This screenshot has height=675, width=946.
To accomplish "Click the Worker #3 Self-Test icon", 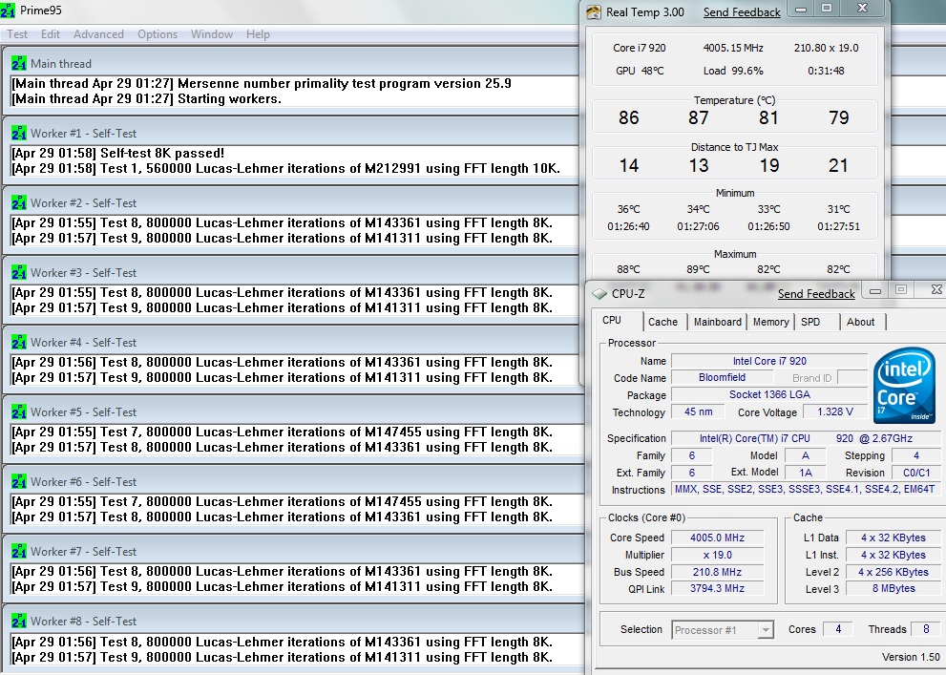I will 19,272.
